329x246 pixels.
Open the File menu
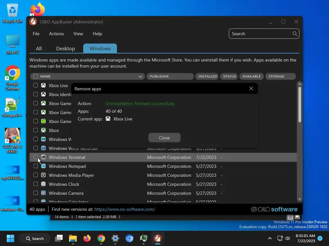[x=36, y=34]
